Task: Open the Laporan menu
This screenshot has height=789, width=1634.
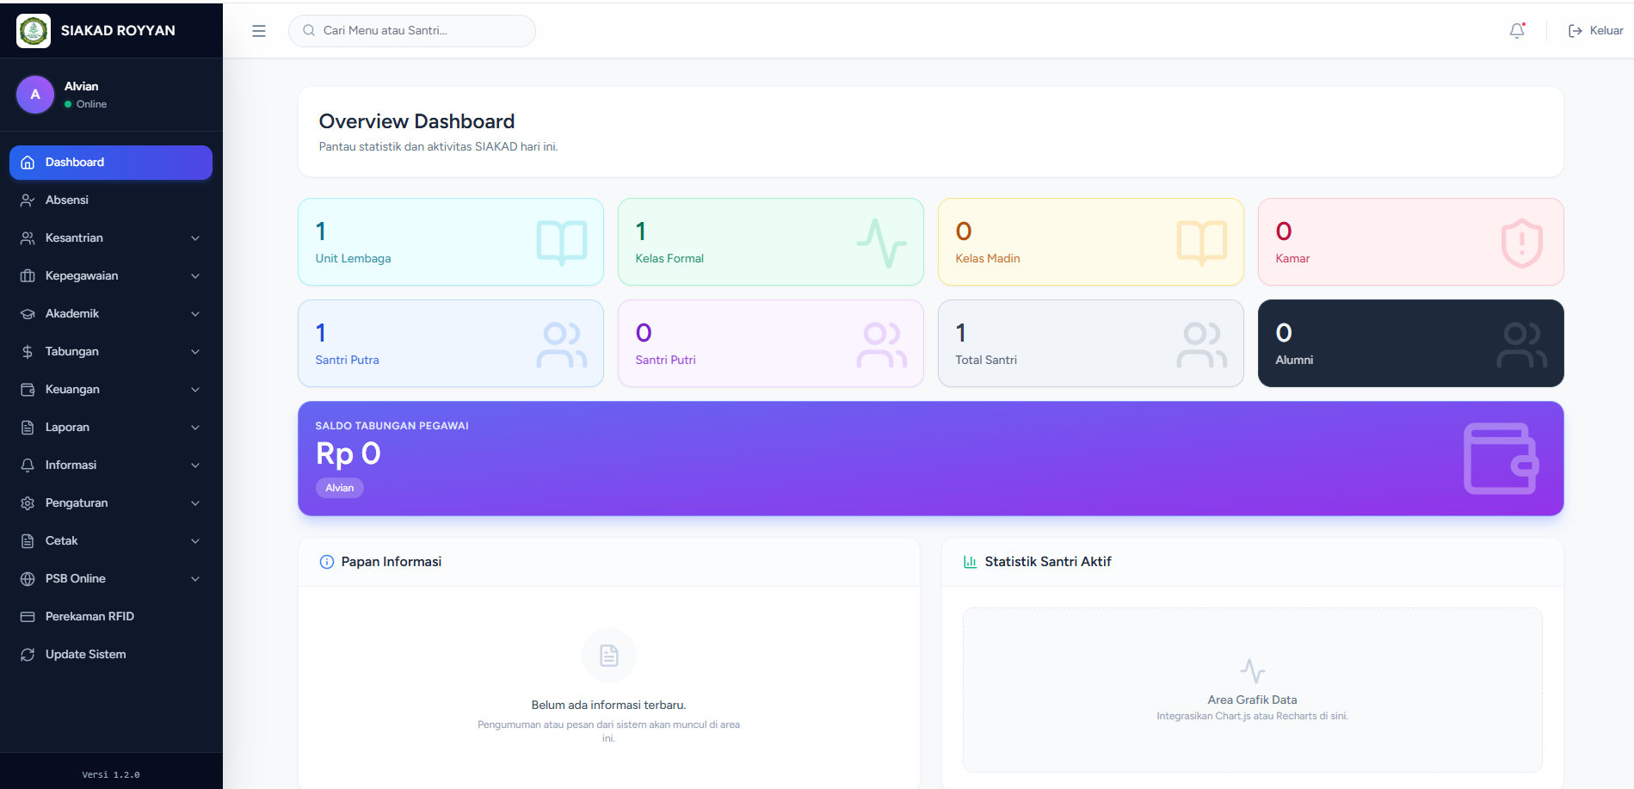Action: [111, 428]
